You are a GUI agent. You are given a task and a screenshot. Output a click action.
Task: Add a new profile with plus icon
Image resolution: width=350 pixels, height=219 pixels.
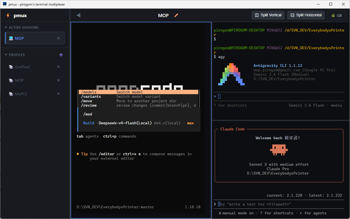pos(61,55)
